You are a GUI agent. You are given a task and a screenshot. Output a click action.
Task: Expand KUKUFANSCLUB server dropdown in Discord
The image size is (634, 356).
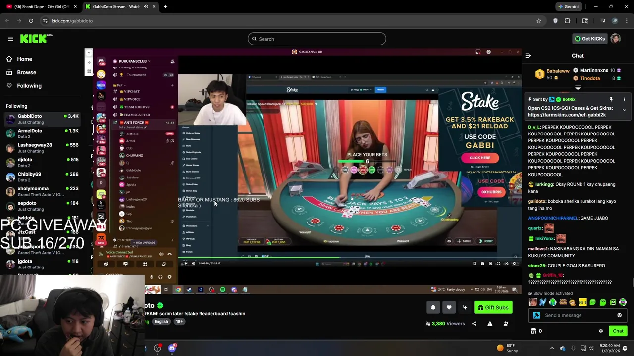click(x=134, y=61)
